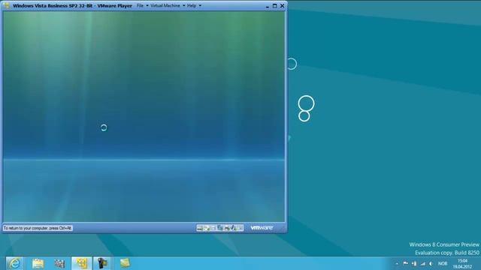Click inside the Vista guest desktop
Viewport: 481px width, 270px height.
(x=144, y=116)
